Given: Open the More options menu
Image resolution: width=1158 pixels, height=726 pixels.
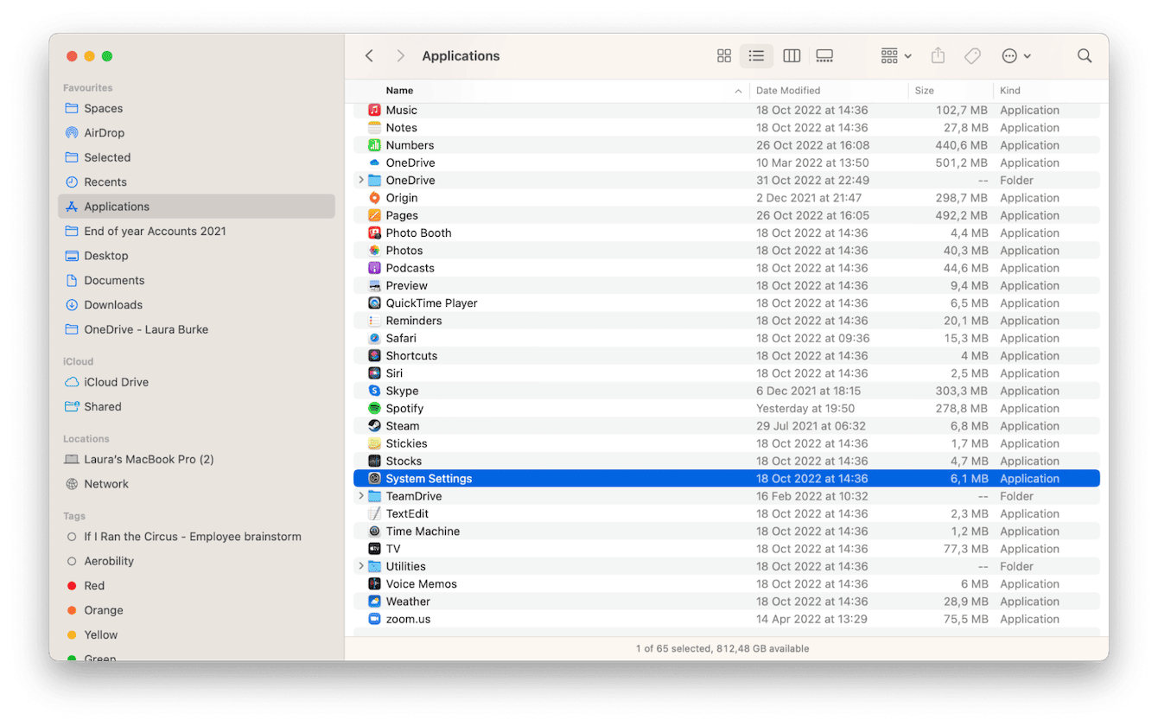Looking at the screenshot, I should (x=1015, y=55).
